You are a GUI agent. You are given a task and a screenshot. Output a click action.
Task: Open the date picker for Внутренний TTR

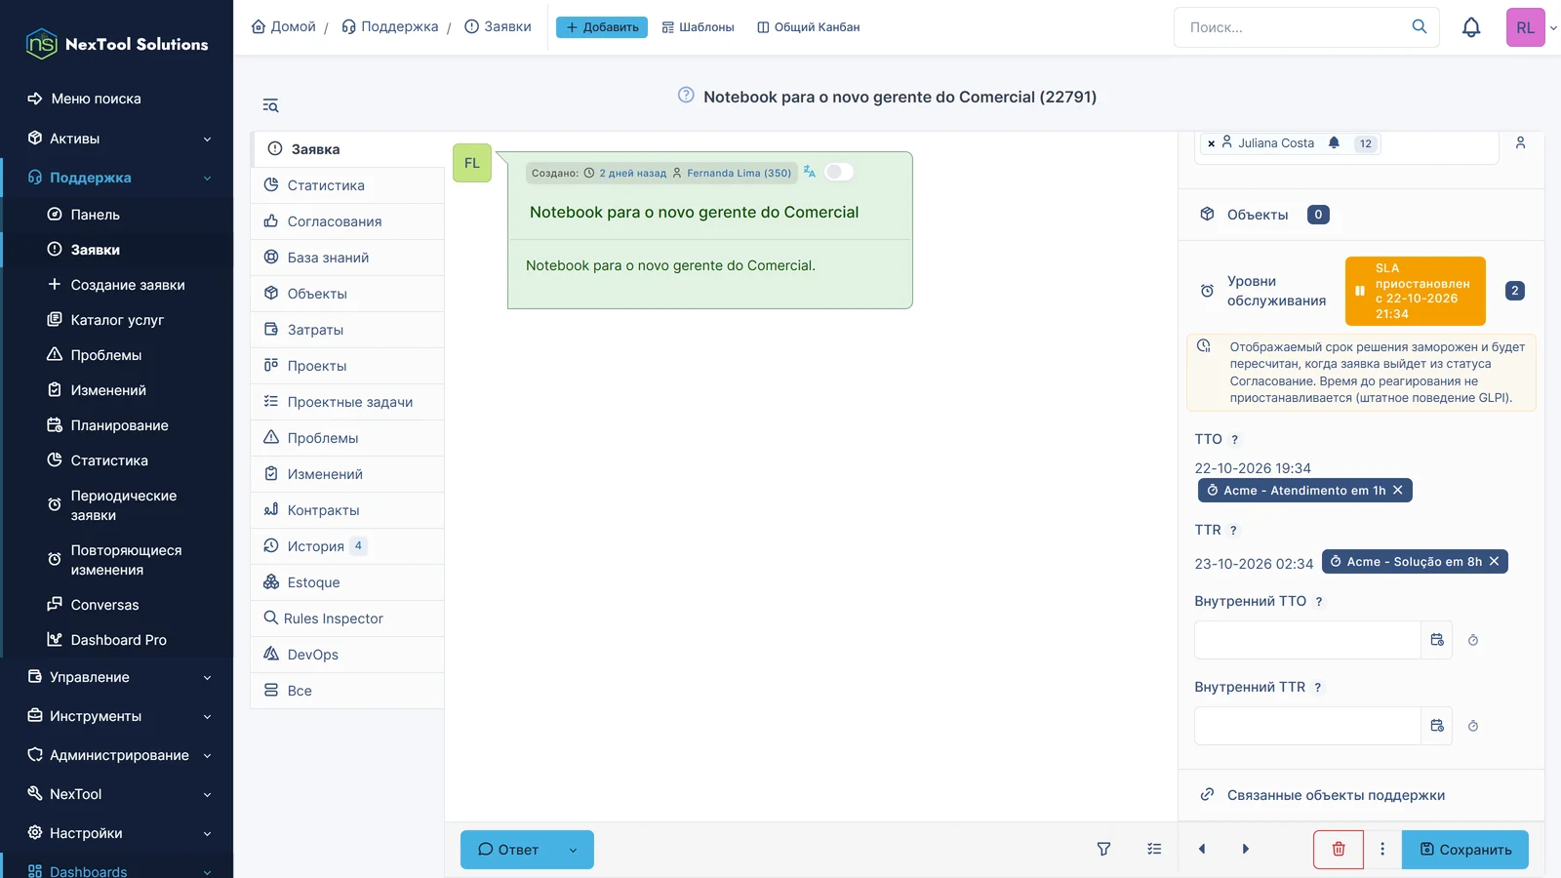click(x=1436, y=726)
